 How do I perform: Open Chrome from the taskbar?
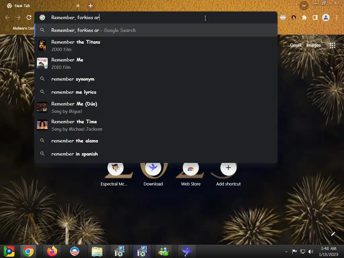(x=28, y=251)
